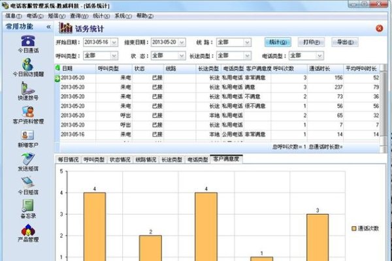
Task: Switch to 线路情况 tab
Action: click(x=146, y=159)
